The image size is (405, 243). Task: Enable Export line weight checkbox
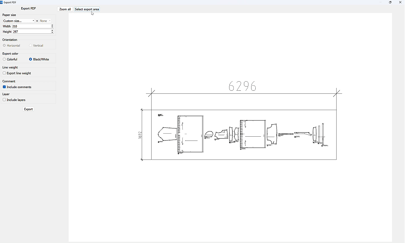coord(4,73)
